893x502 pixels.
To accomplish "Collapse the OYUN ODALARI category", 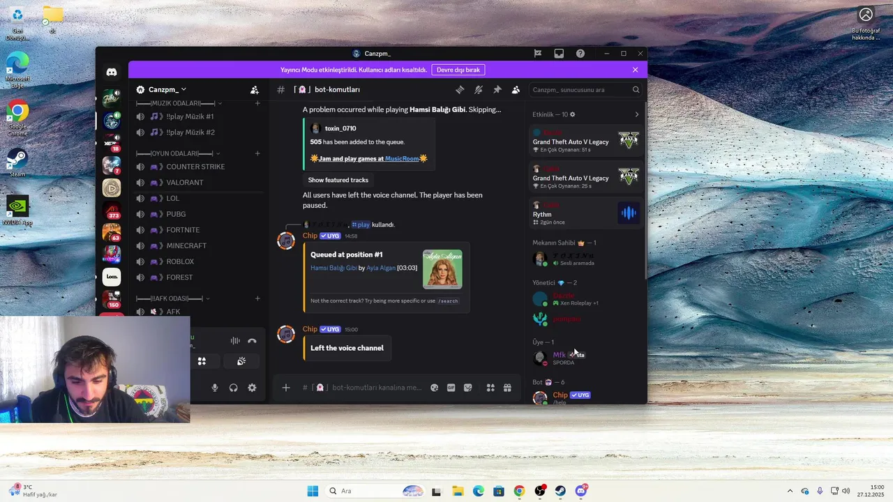I will point(178,153).
